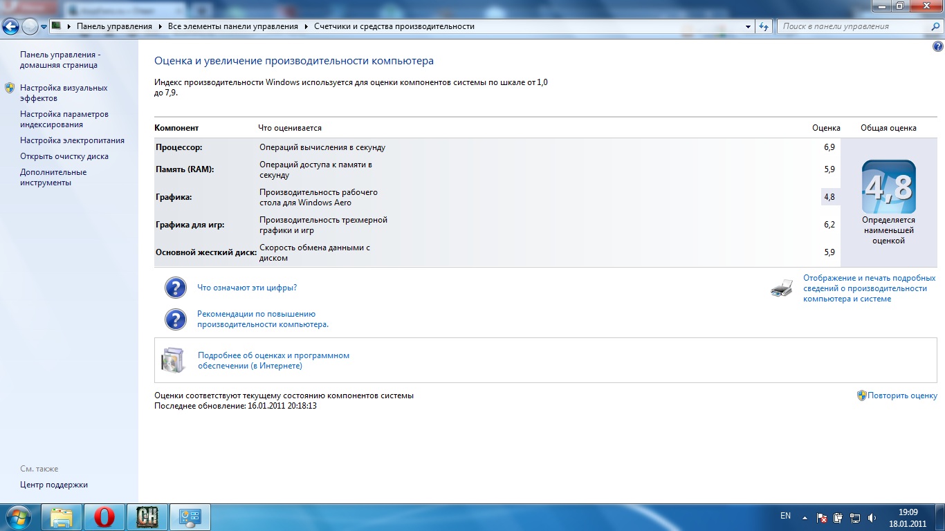945x531 pixels.
Task: Click the power plug tray icon
Action: click(838, 517)
